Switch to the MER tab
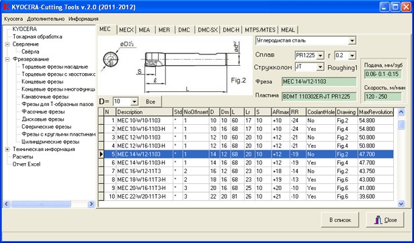414x243 pixels. (x=164, y=30)
